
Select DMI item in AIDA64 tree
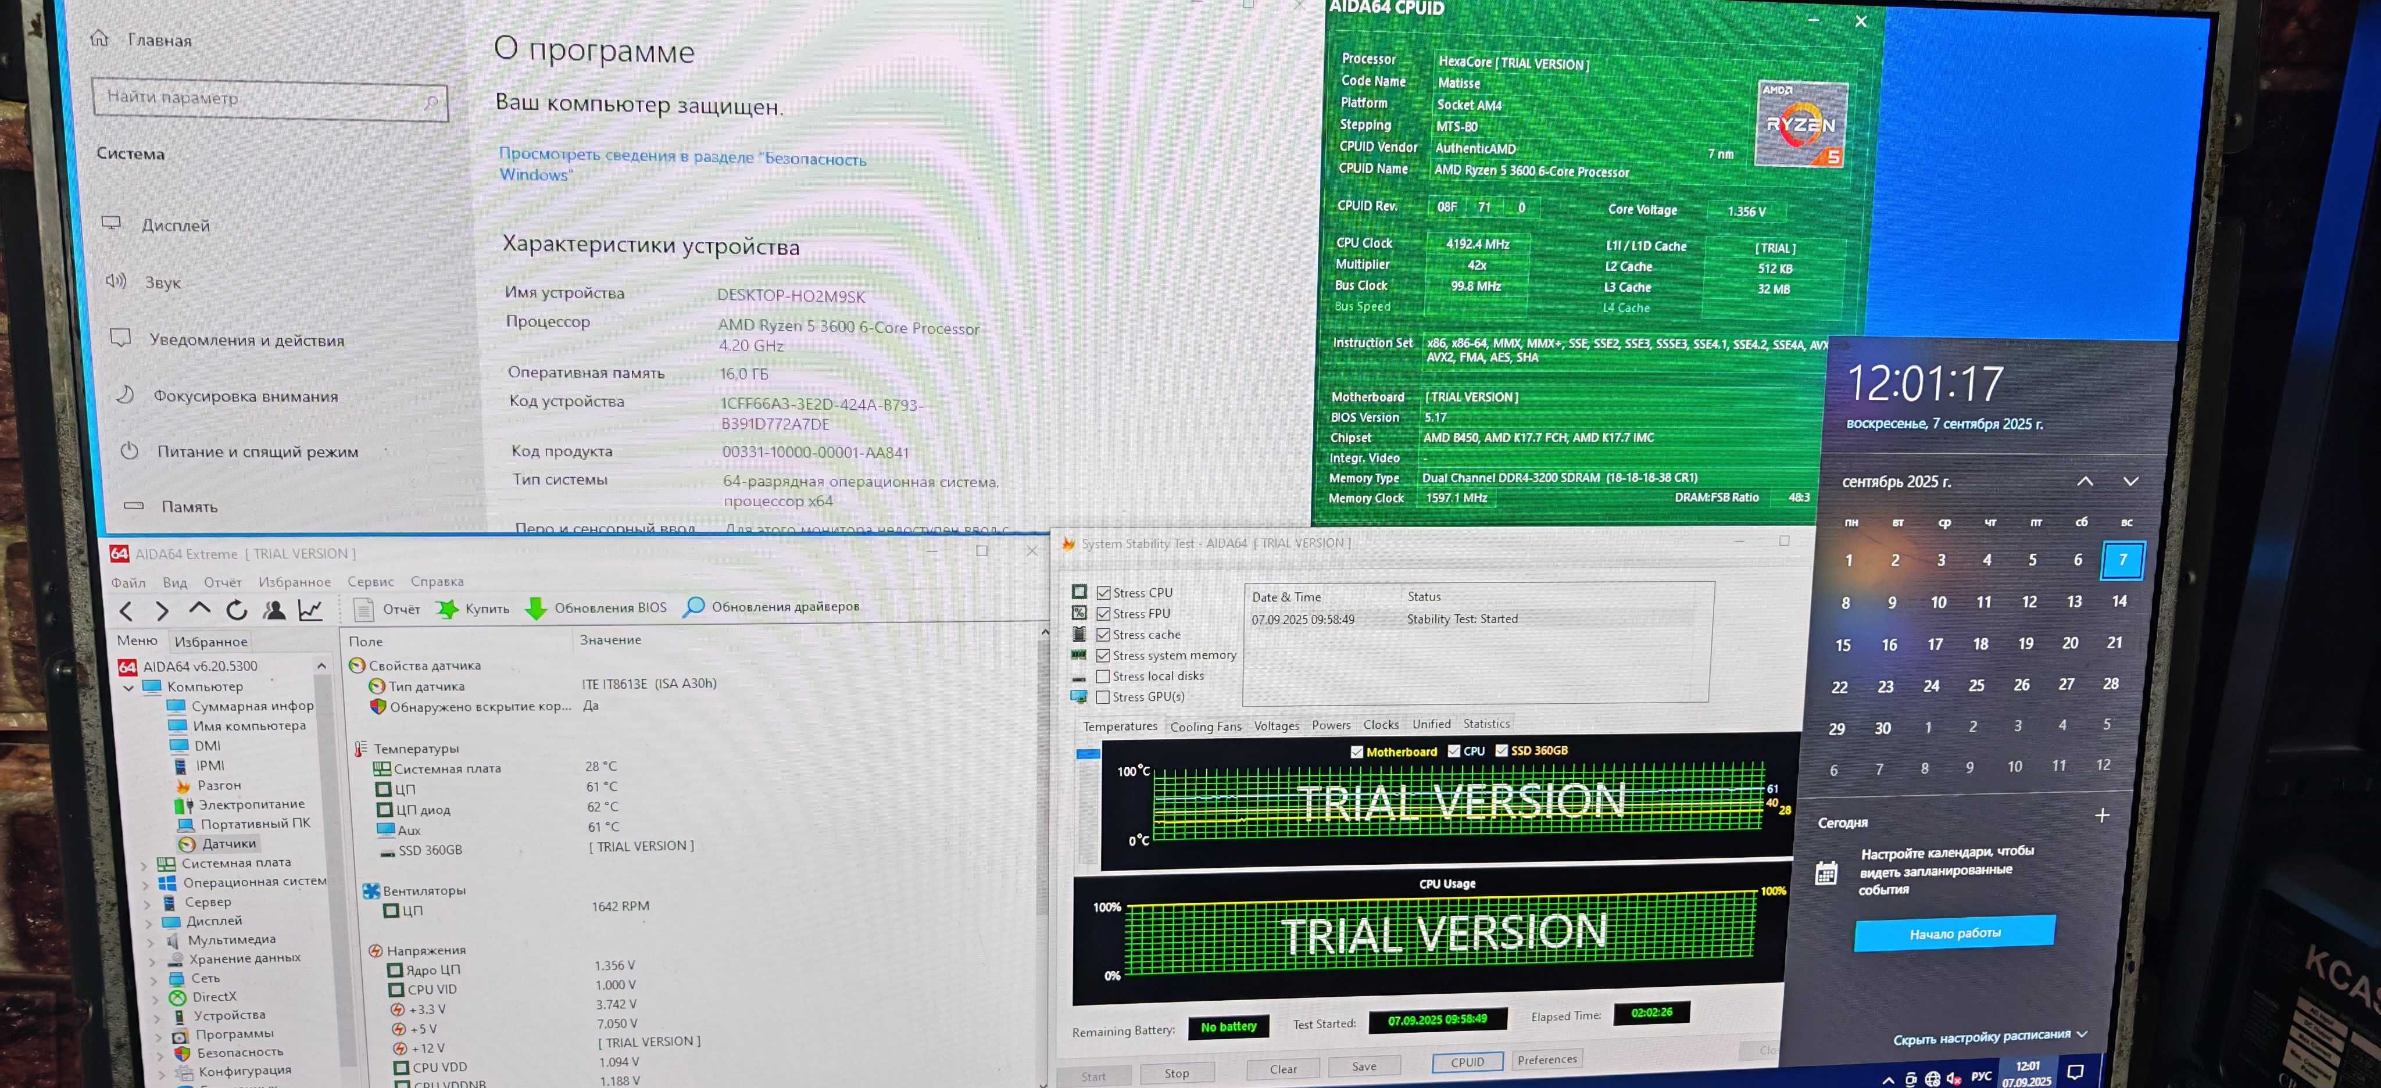coord(196,745)
